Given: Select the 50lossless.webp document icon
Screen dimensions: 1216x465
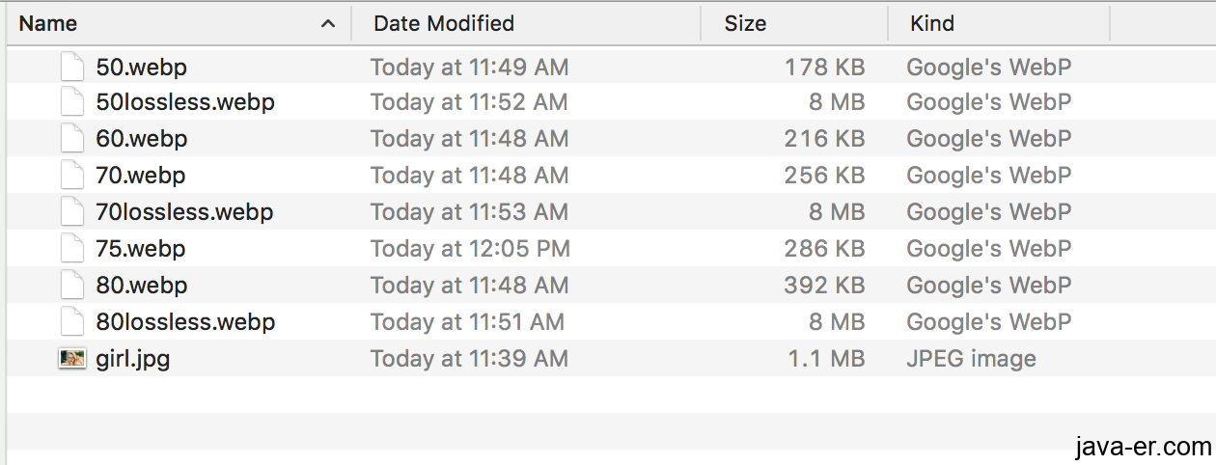Looking at the screenshot, I should tap(72, 102).
